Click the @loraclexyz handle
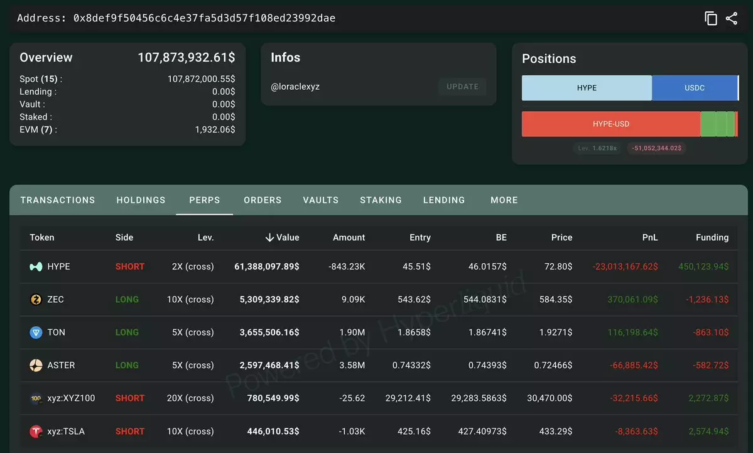753x453 pixels. click(295, 87)
